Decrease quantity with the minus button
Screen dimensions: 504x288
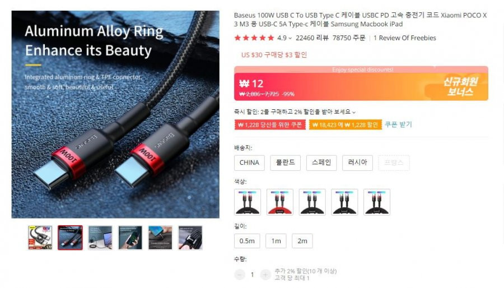240,275
